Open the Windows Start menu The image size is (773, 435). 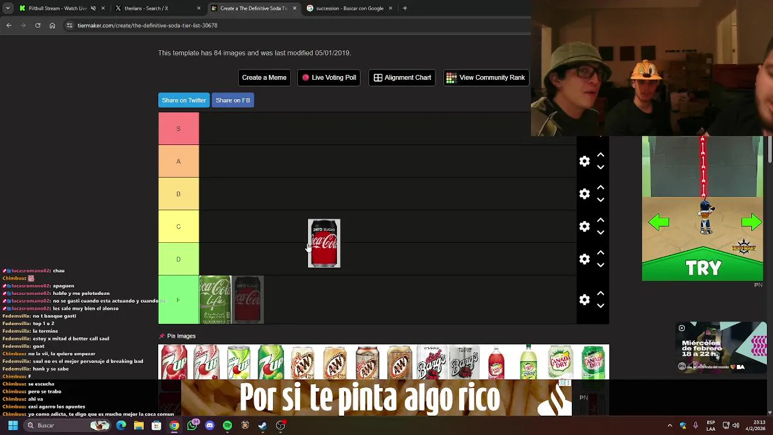tap(13, 425)
